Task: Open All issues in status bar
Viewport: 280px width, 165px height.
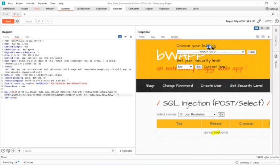Action: (x=28, y=162)
